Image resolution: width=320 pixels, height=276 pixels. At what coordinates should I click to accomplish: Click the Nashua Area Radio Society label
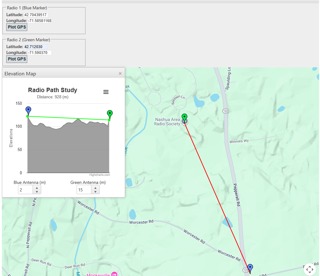pos(167,122)
